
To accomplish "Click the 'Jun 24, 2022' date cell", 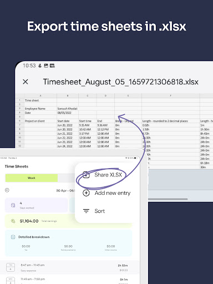I will [x=68, y=146].
